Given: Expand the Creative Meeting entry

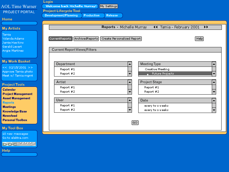Looking at the screenshot, I should [157, 69].
